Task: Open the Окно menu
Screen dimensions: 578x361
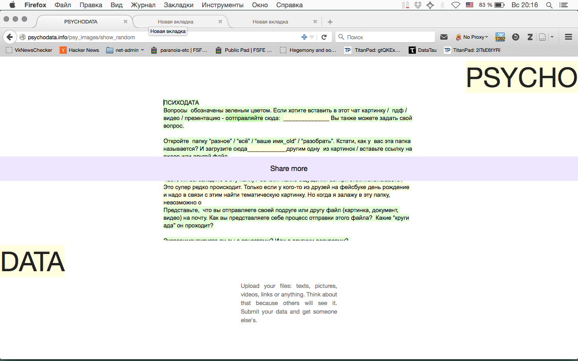Action: click(260, 5)
